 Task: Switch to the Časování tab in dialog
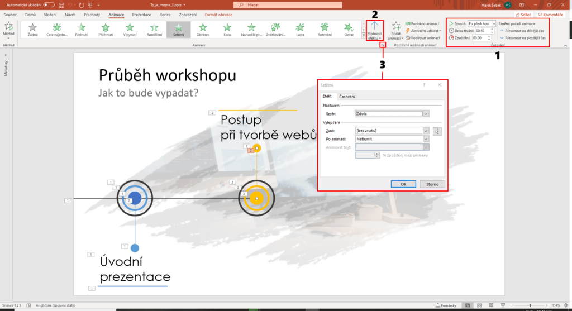coord(347,97)
